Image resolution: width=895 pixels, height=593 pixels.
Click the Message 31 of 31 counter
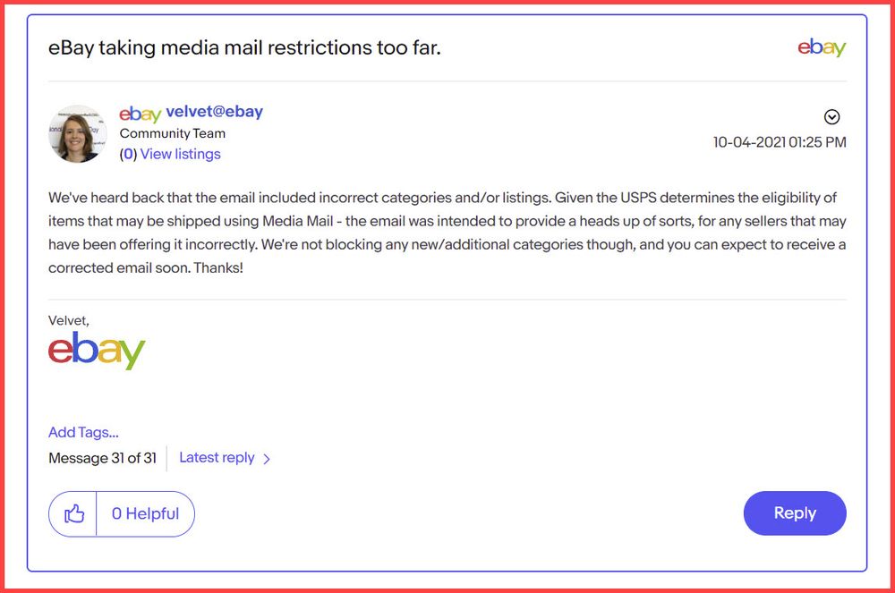click(103, 458)
